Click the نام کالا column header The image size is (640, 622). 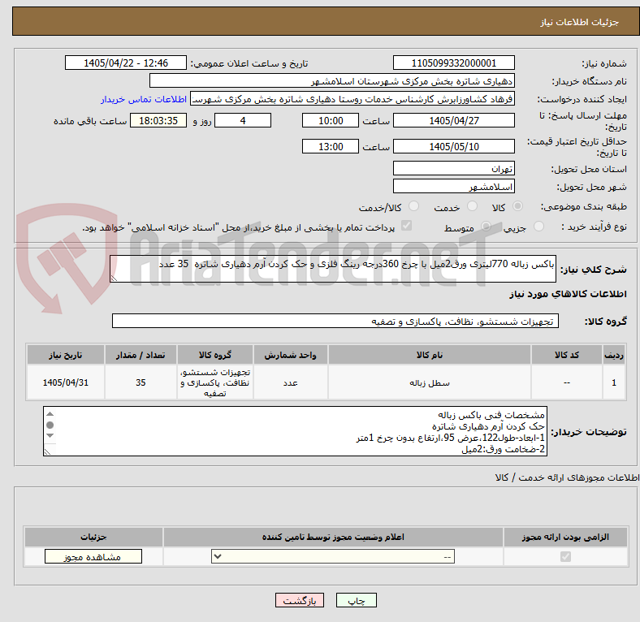[x=430, y=355]
